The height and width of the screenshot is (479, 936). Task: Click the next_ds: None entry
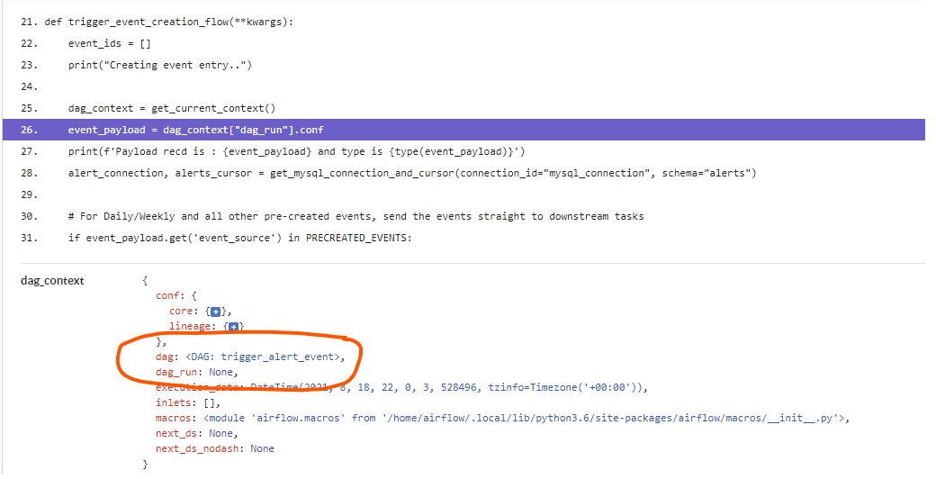[197, 434]
